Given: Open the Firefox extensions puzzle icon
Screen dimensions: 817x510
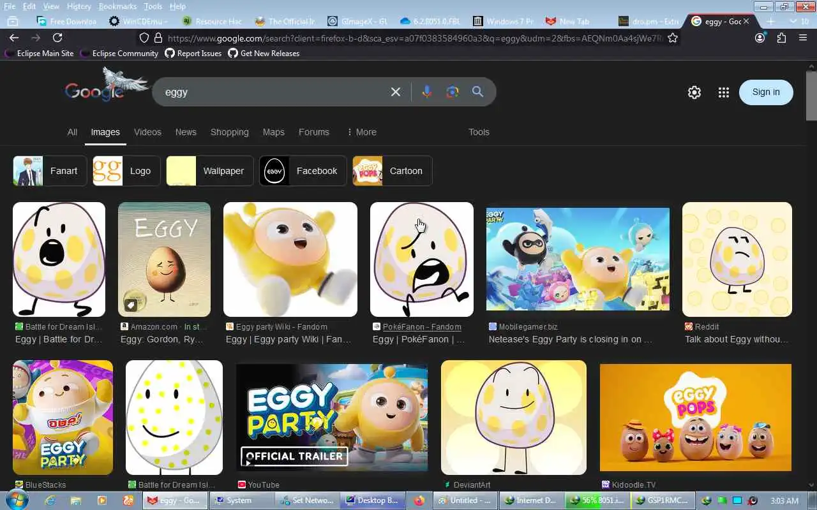Looking at the screenshot, I should (x=781, y=38).
